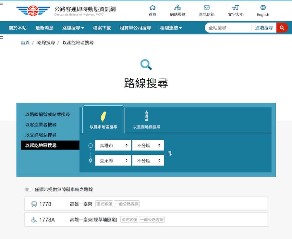Image resolution: width=292 pixels, height=239 pixels.
Task: Open route 1778 高雄—臺東 result
Action: click(146, 204)
